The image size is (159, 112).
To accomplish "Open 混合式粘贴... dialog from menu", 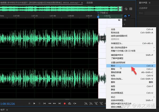I will point(131,79).
